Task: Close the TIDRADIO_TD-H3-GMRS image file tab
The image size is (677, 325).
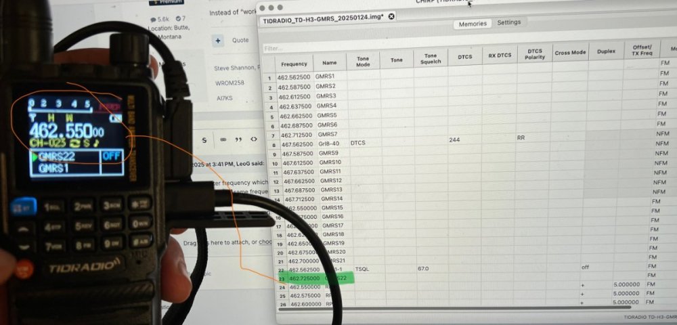Action: click(391, 16)
